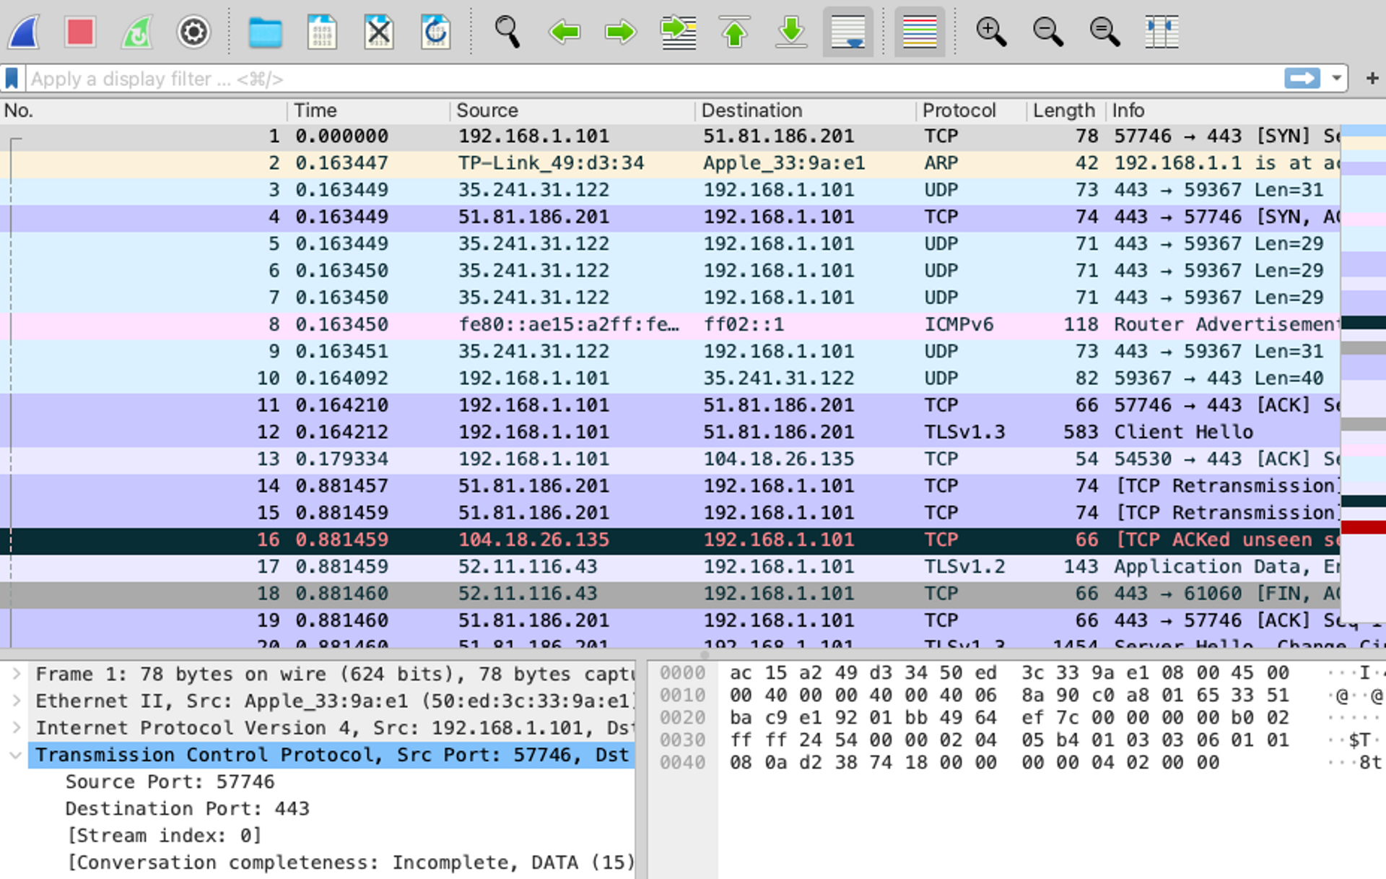The width and height of the screenshot is (1386, 879).
Task: Open a capture file via folder icon
Action: [x=265, y=32]
